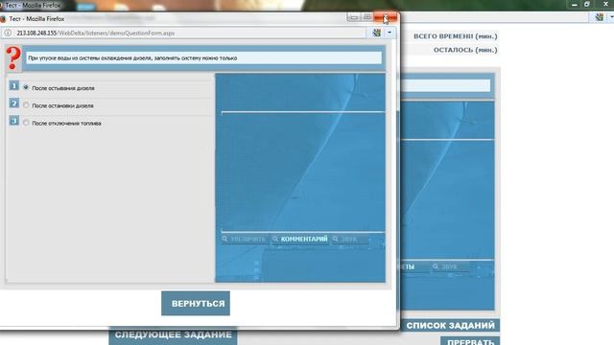
Task: Open the КОММЕНТАРИЙ panel button
Action: tap(300, 239)
